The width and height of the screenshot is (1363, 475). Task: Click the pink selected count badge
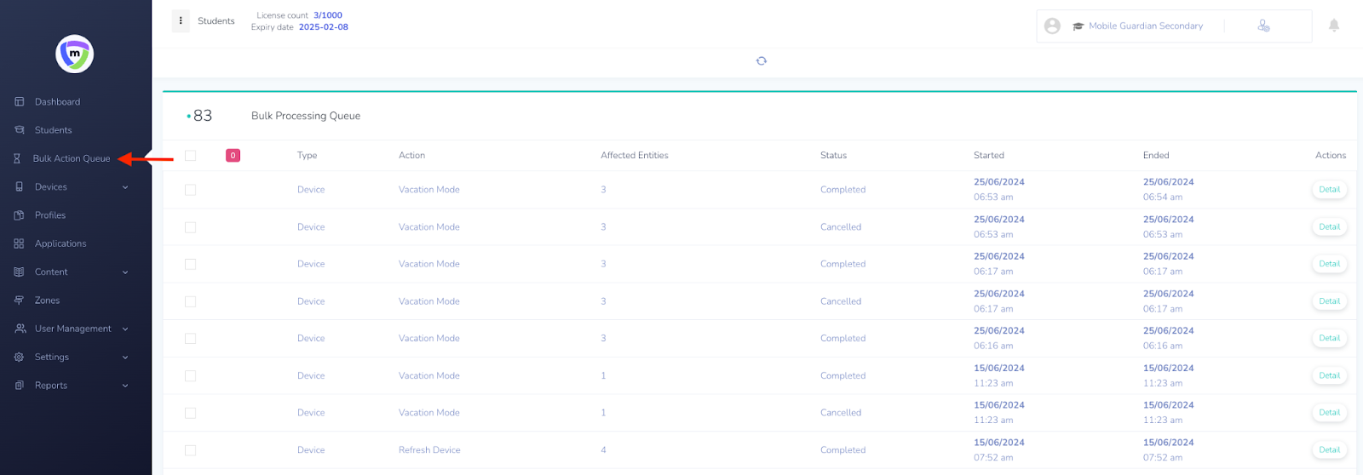233,156
